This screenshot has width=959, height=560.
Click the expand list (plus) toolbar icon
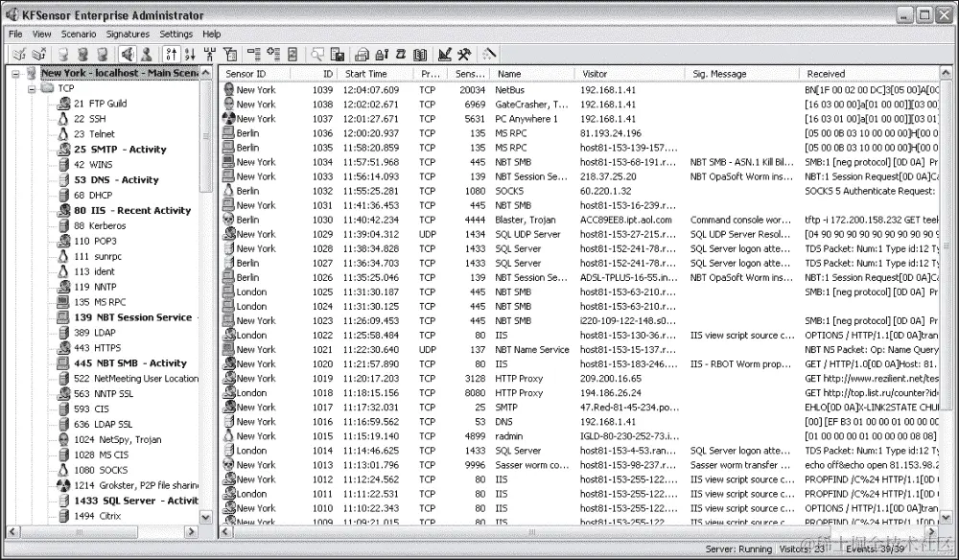tap(273, 55)
